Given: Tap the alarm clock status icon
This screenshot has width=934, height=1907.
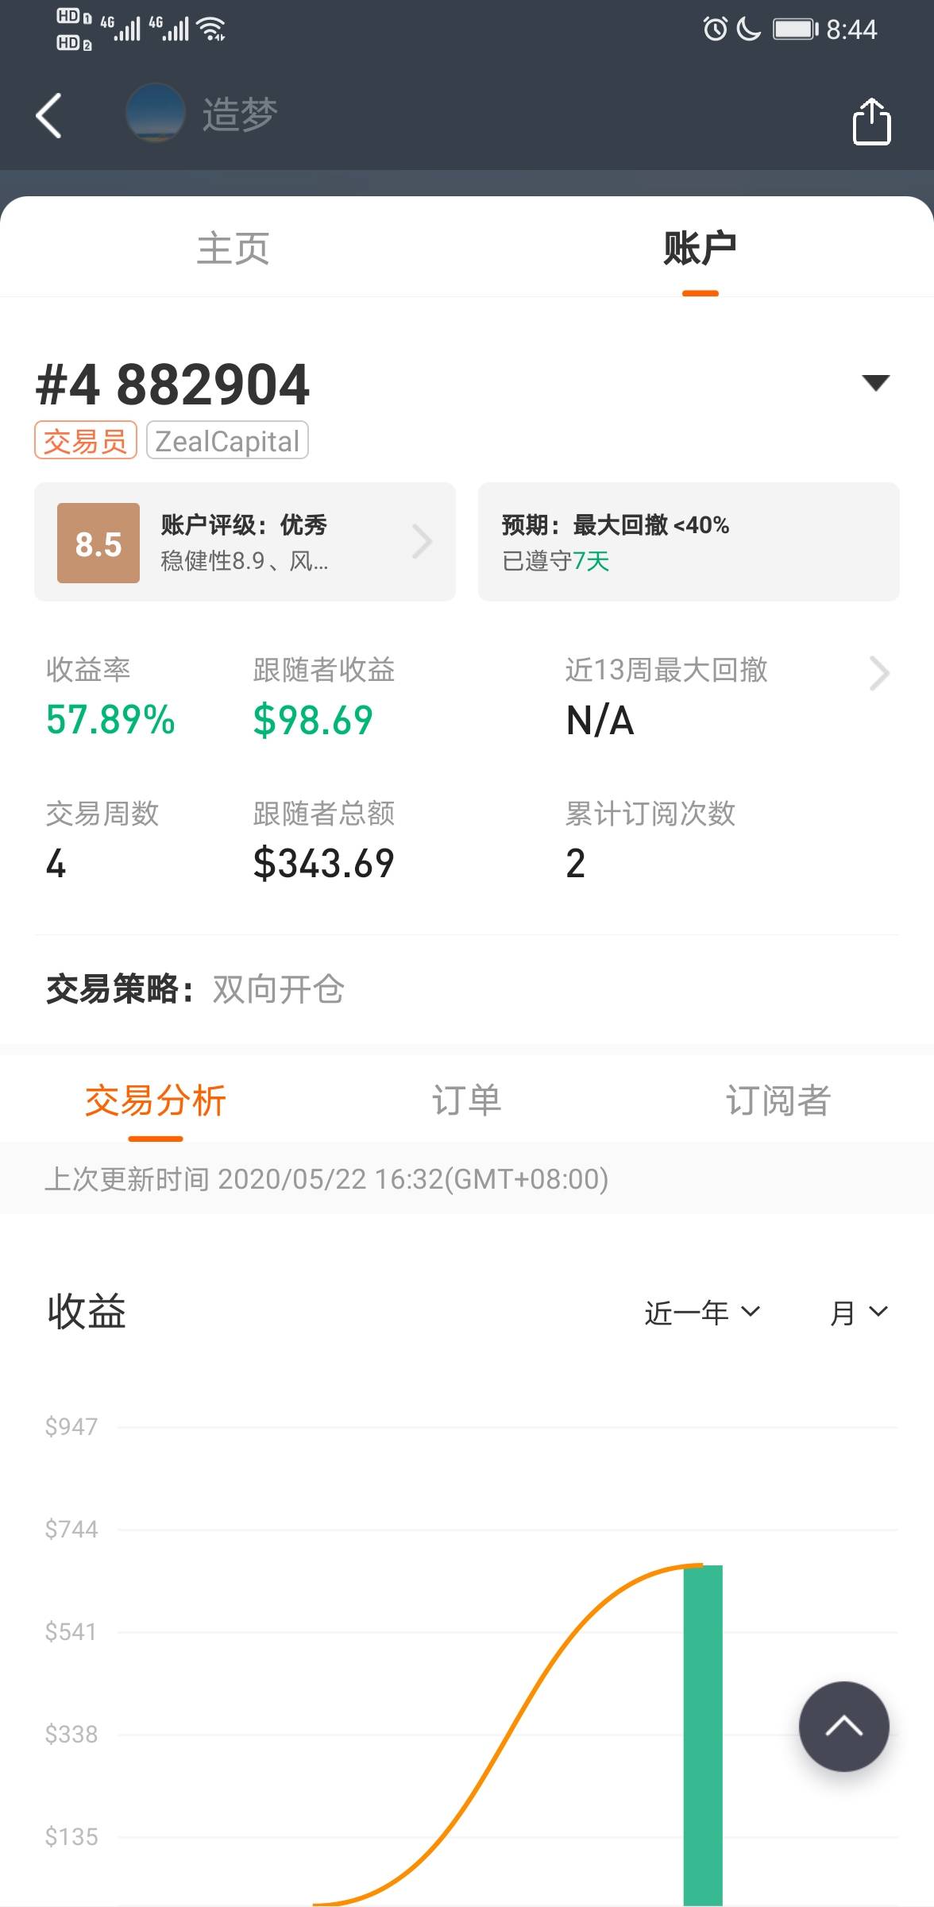Looking at the screenshot, I should coord(715,29).
